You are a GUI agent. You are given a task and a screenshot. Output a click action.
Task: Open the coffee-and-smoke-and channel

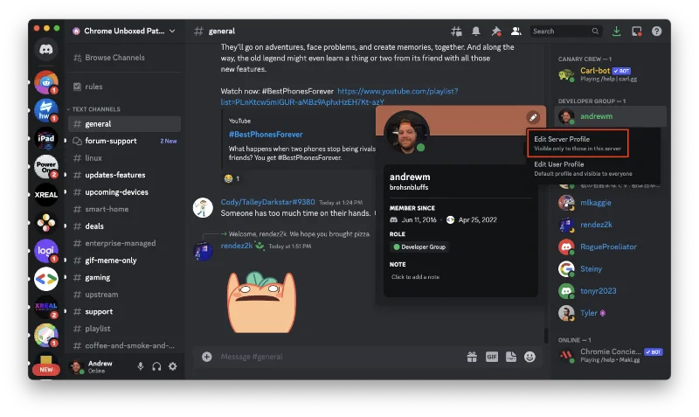coord(124,345)
